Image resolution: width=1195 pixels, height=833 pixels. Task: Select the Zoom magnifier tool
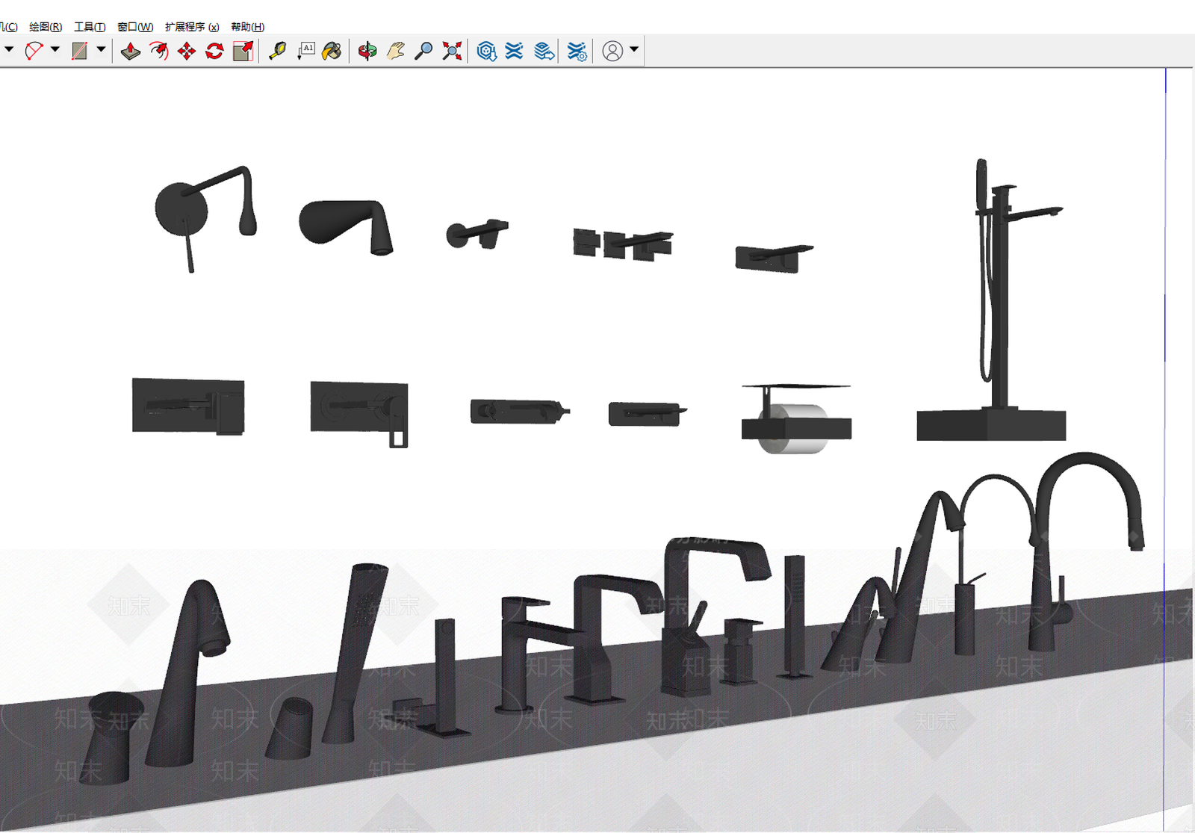pos(423,51)
